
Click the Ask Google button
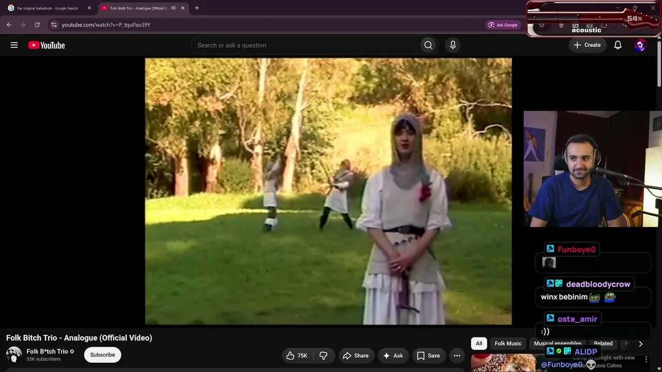pos(502,25)
